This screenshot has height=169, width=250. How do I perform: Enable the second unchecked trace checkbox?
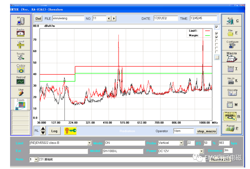pyautogui.click(x=217, y=44)
